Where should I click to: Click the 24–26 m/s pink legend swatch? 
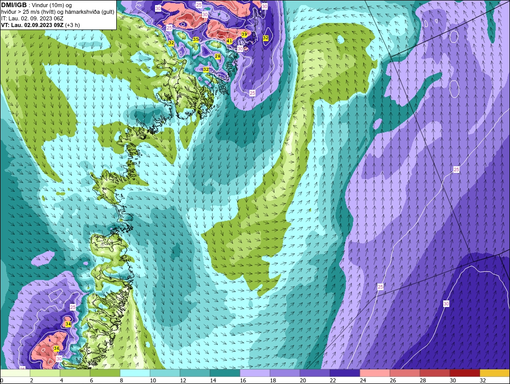coord(375,373)
